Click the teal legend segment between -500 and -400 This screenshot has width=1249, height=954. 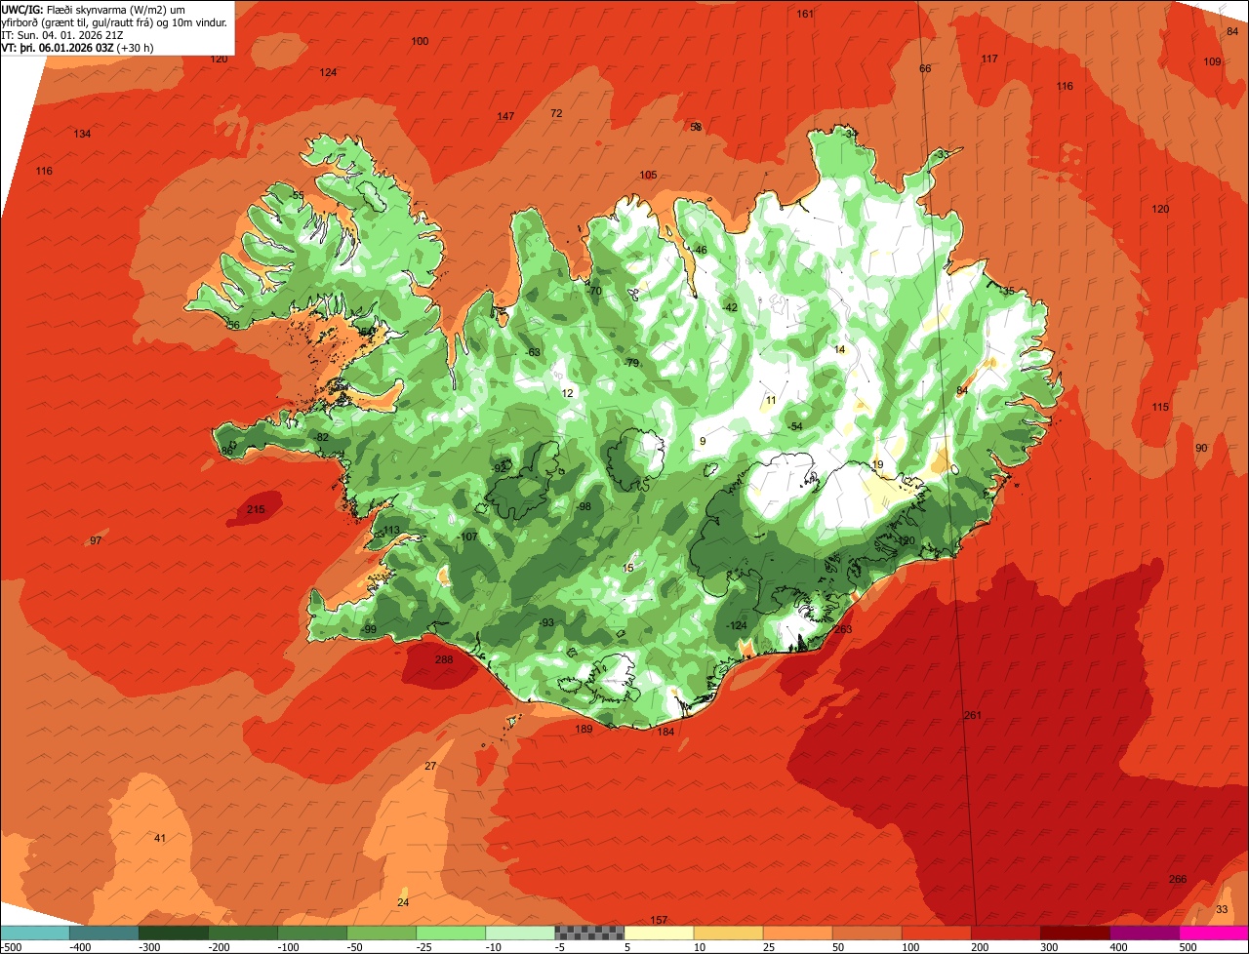click(34, 933)
